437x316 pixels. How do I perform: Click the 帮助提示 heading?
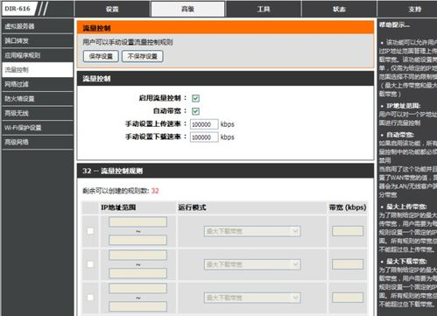pos(394,25)
